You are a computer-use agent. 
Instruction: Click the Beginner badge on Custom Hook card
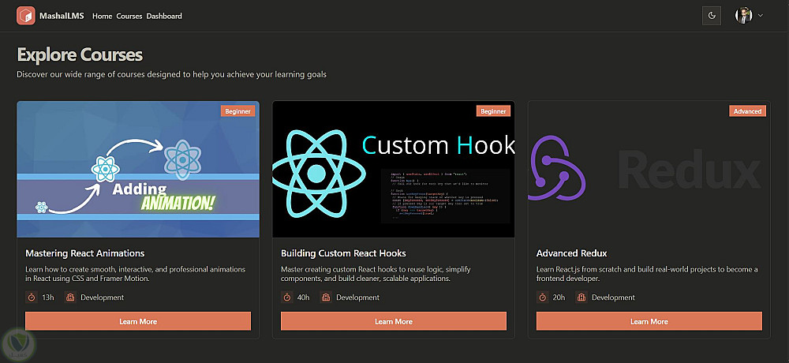pos(493,111)
